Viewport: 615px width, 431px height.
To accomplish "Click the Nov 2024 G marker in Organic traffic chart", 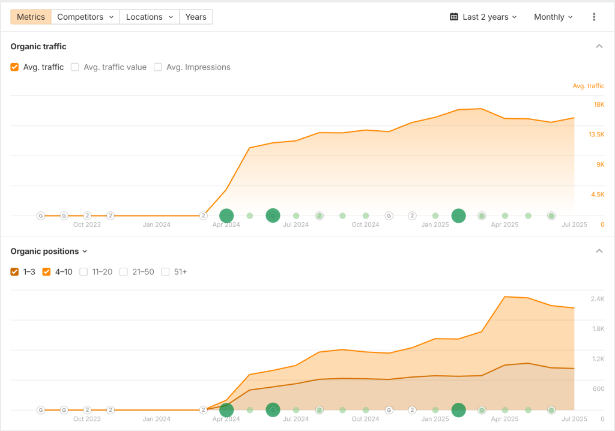I will (x=389, y=216).
